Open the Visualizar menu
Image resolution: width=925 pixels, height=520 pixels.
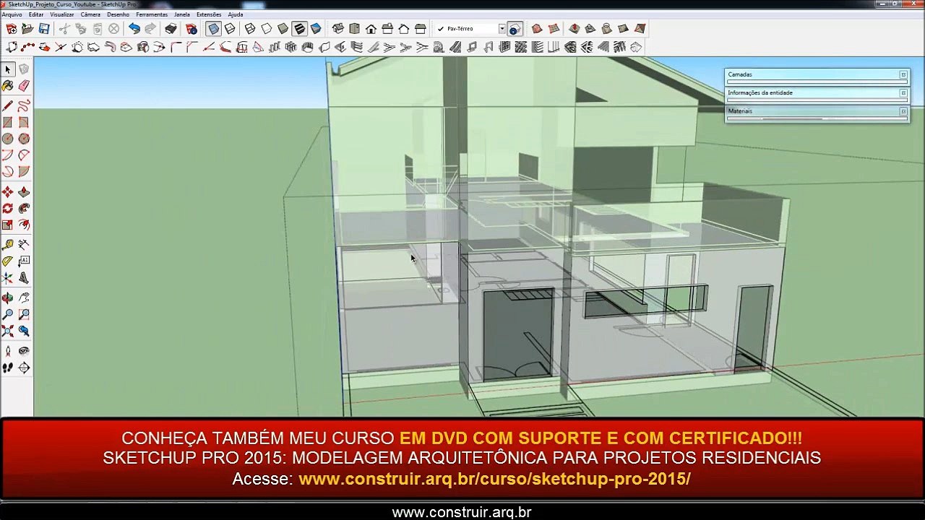click(x=62, y=14)
